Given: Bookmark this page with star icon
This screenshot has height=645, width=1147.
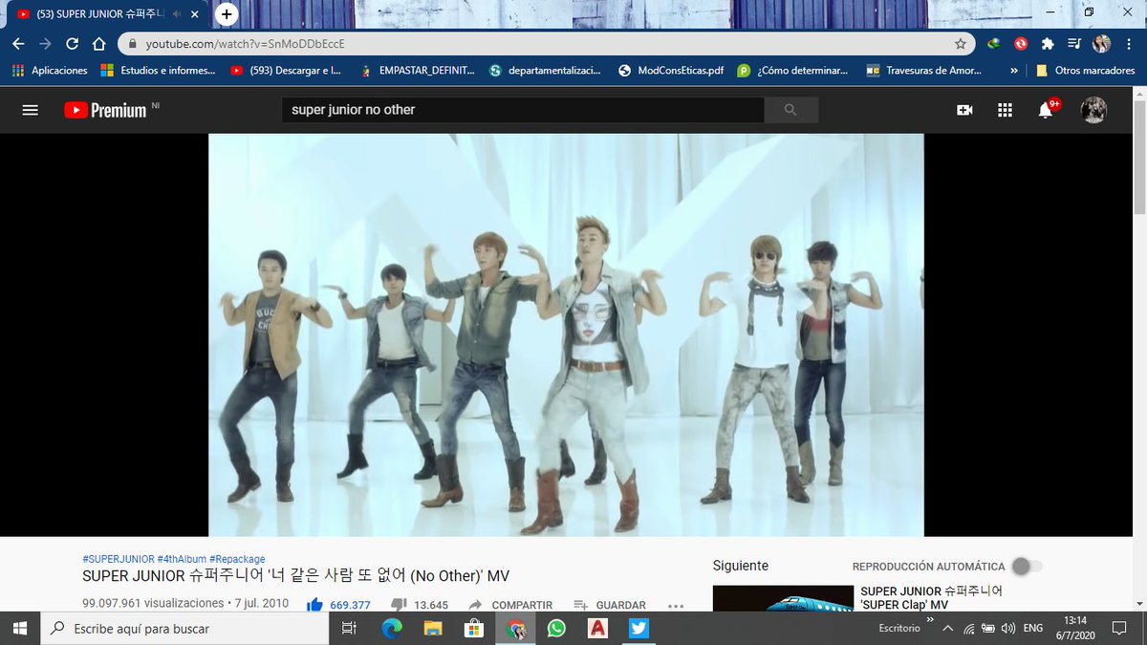Looking at the screenshot, I should 961,44.
